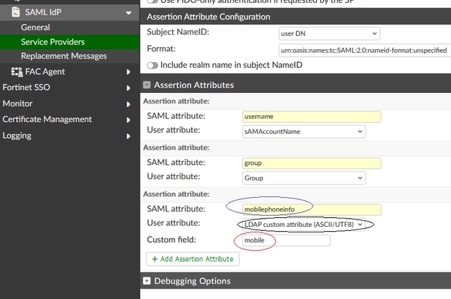Open LDAP custom attribute dropdown
The width and height of the screenshot is (451, 299).
[x=304, y=224]
